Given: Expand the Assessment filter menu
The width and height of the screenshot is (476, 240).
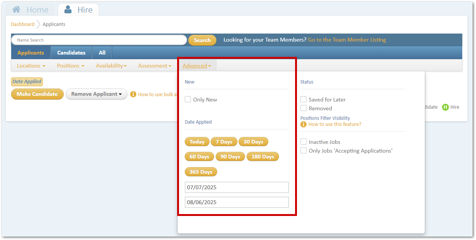Looking at the screenshot, I should point(155,66).
